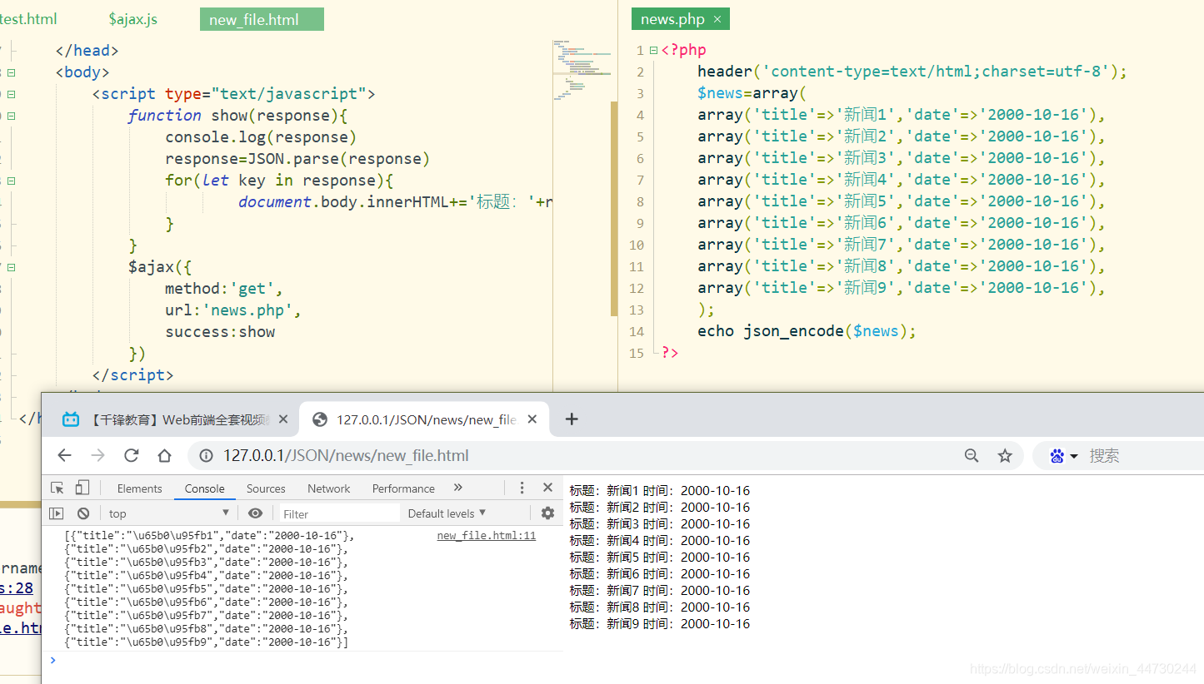Click the zoom magnifier icon in address bar
Screen dimensions: 1204x684
click(972, 455)
